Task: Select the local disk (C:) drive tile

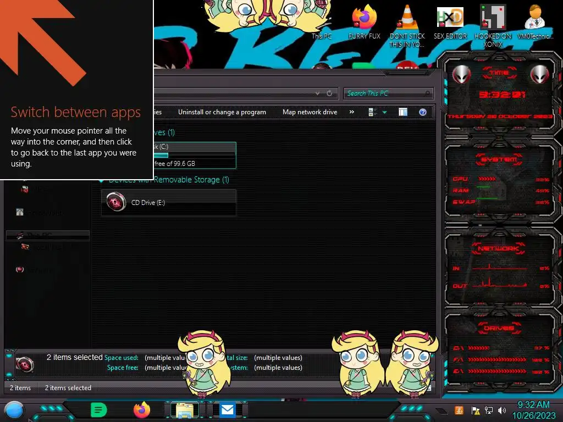Action: [195, 155]
